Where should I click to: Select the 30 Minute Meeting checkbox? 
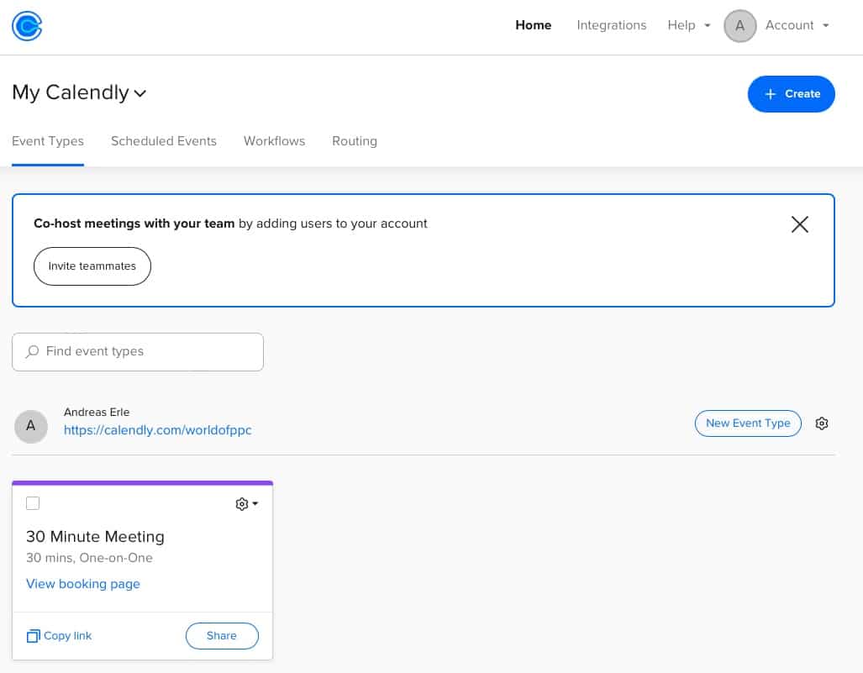pyautogui.click(x=33, y=503)
